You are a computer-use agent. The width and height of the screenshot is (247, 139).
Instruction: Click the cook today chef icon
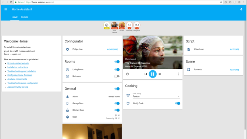[x=128, y=95]
